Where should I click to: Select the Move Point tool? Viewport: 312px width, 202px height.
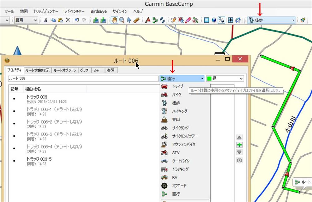pos(181,20)
